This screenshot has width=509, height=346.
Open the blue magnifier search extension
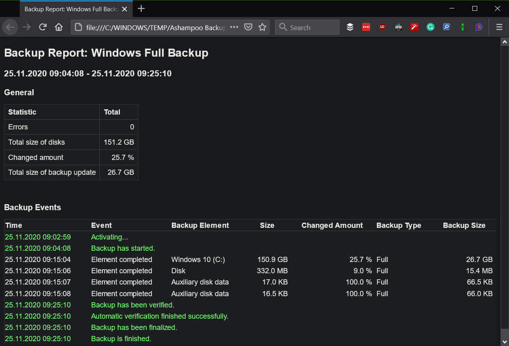[447, 27]
